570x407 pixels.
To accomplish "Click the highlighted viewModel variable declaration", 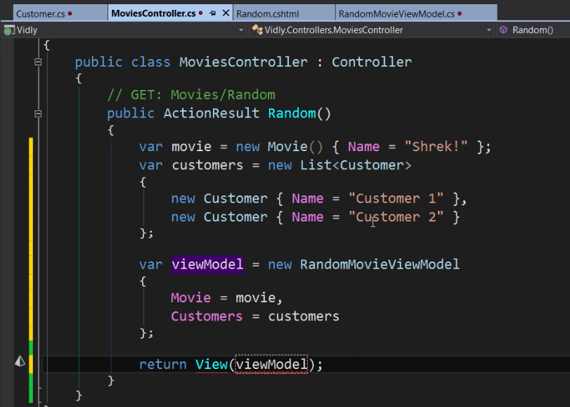I will 207,264.
